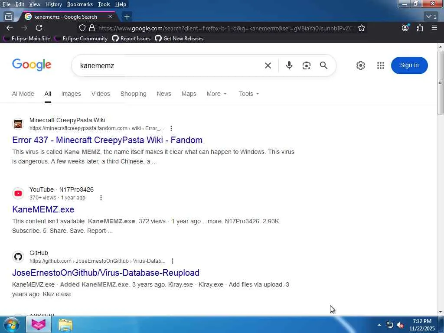
Task: Select the Images results tab
Action: (x=71, y=94)
